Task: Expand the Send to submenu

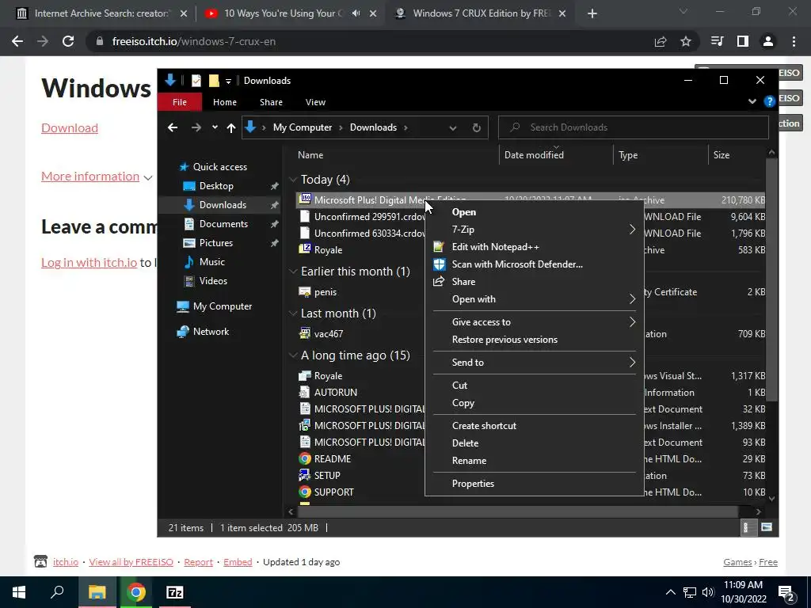Action: [x=632, y=362]
